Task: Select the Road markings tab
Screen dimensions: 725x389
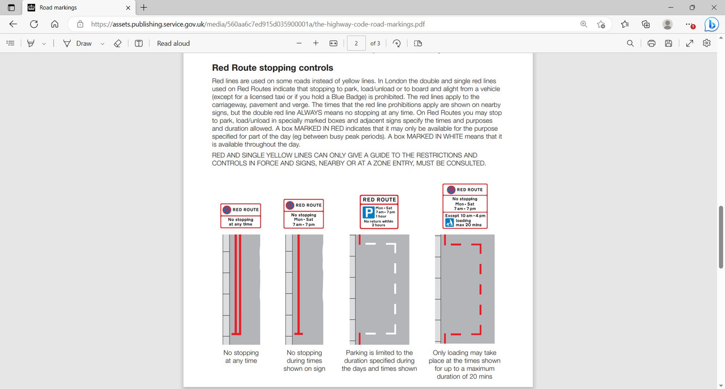Action: pyautogui.click(x=78, y=8)
